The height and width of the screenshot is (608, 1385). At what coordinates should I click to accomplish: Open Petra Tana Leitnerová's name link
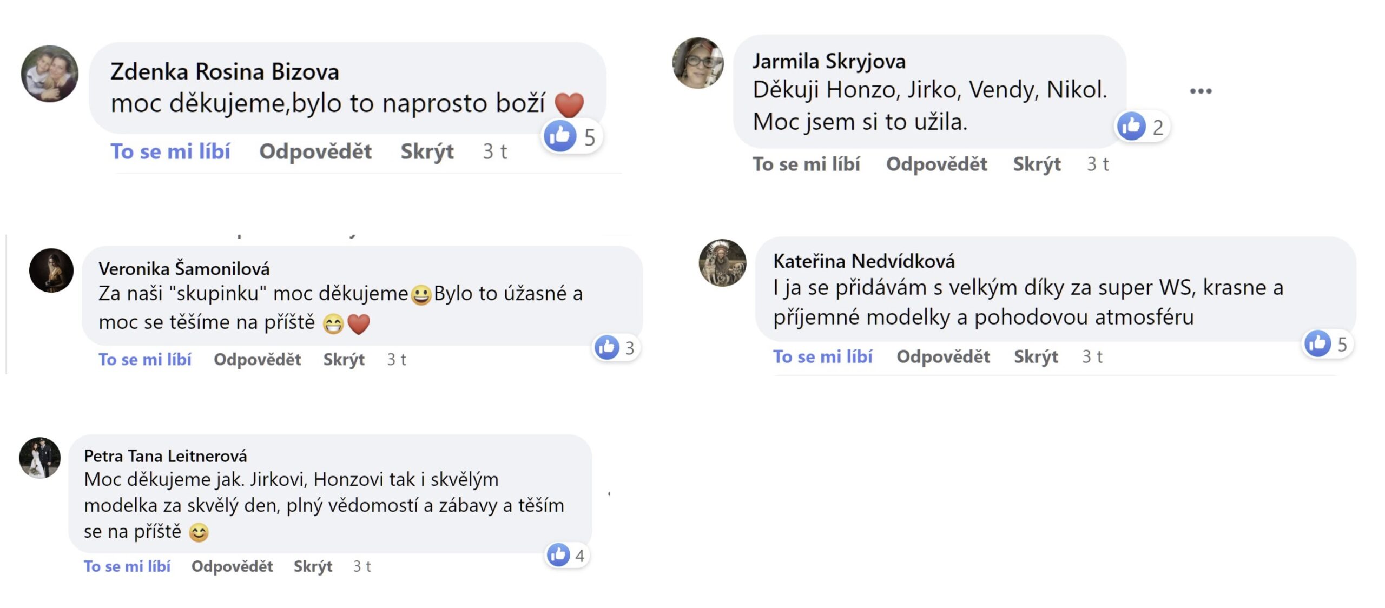(166, 456)
